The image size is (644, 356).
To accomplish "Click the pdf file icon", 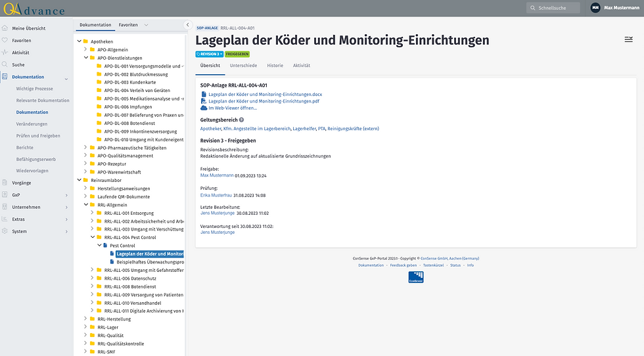I will (x=204, y=101).
